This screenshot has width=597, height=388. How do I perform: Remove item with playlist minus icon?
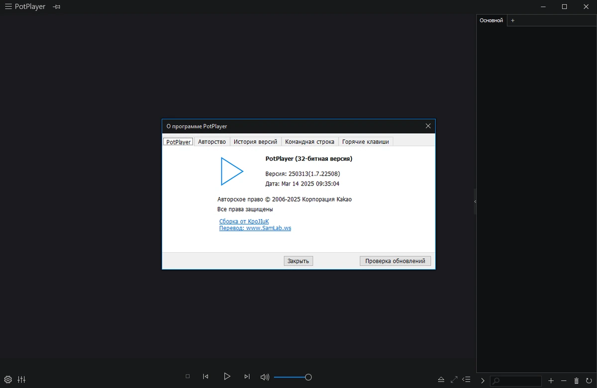tap(564, 381)
